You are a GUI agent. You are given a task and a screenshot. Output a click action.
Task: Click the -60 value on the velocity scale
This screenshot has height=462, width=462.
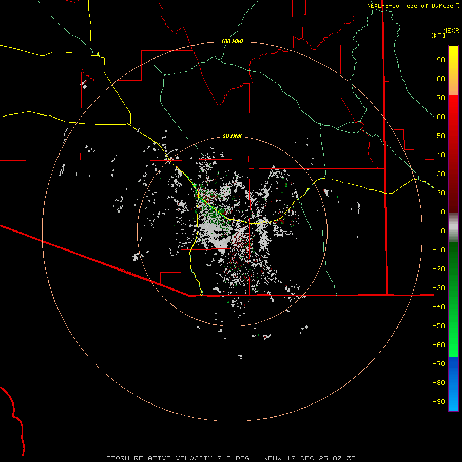click(439, 345)
